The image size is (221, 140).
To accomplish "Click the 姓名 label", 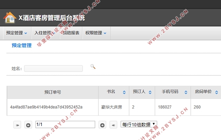I will click(x=17, y=69).
